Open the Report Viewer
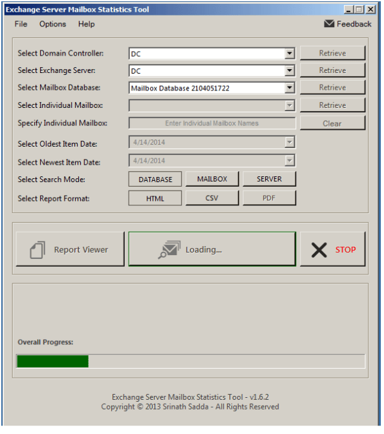This screenshot has width=384, height=434. point(70,249)
